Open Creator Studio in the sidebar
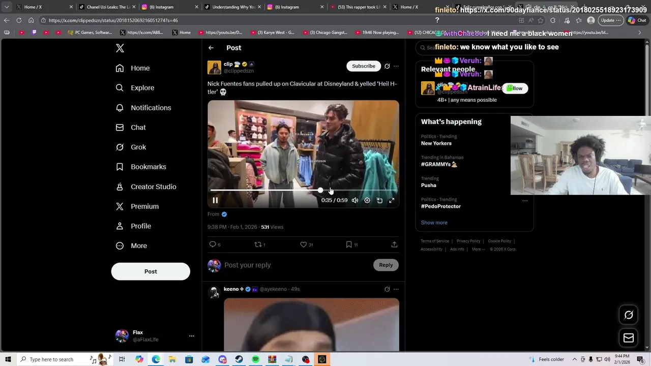Screen dimensions: 651x366 [x=146, y=187]
